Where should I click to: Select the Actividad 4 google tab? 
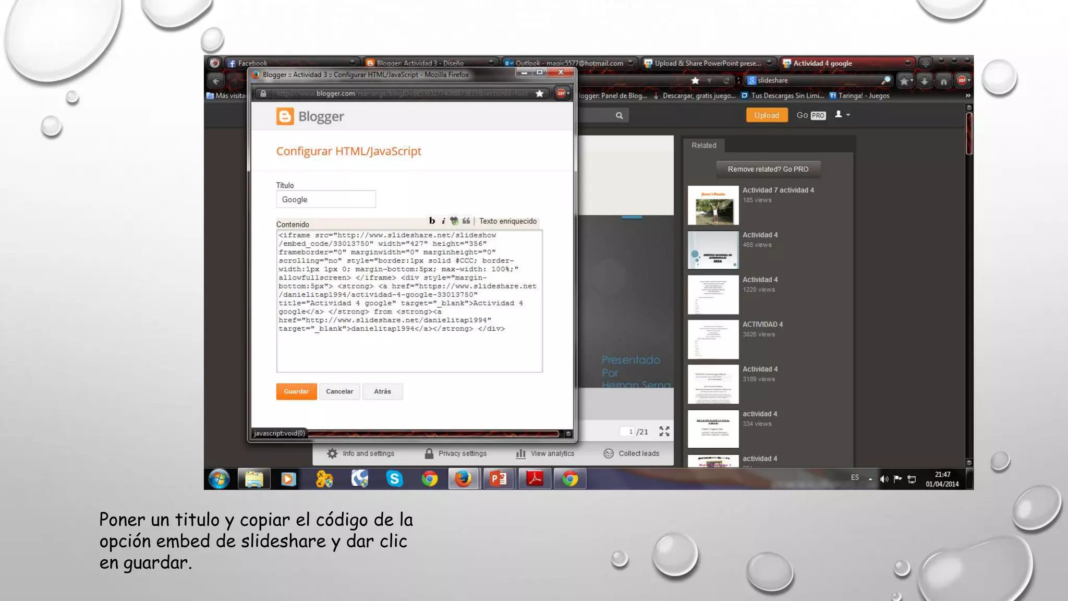tap(847, 63)
